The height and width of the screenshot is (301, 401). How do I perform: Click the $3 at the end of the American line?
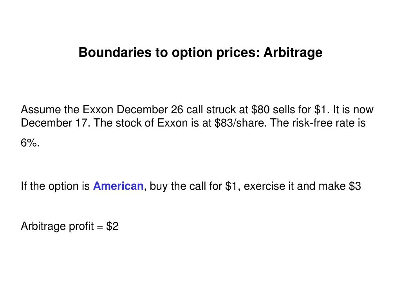tap(355, 186)
